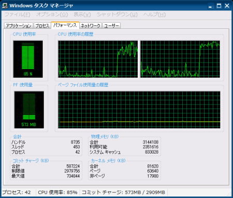Click the 最大値 value 734844
Image resolution: width=233 pixels, height=198 pixels.
73,176
